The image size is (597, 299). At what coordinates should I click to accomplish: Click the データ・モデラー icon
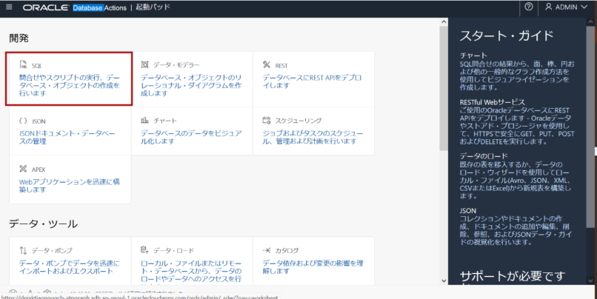[x=144, y=64]
